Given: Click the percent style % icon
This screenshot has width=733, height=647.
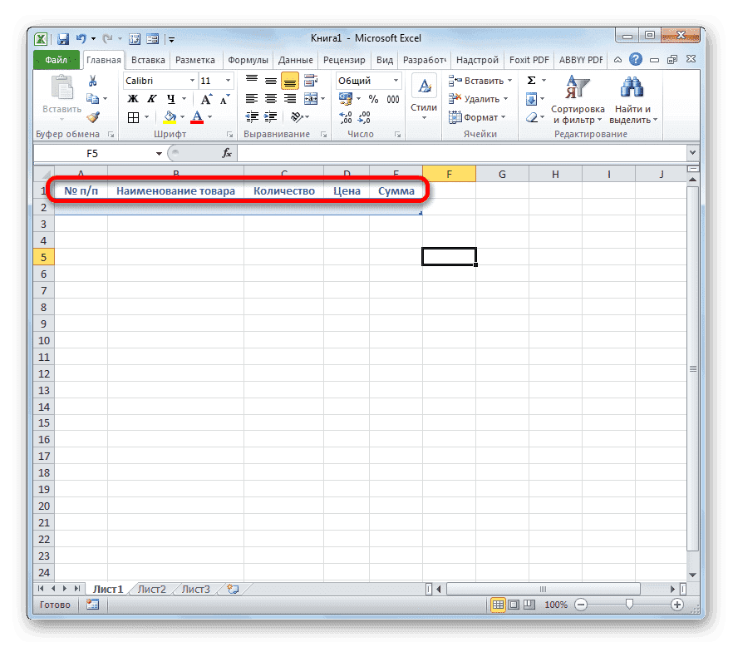Looking at the screenshot, I should coord(371,97).
